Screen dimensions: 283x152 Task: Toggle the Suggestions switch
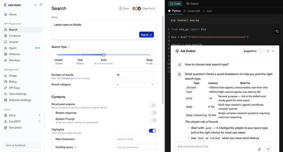tap(261, 51)
